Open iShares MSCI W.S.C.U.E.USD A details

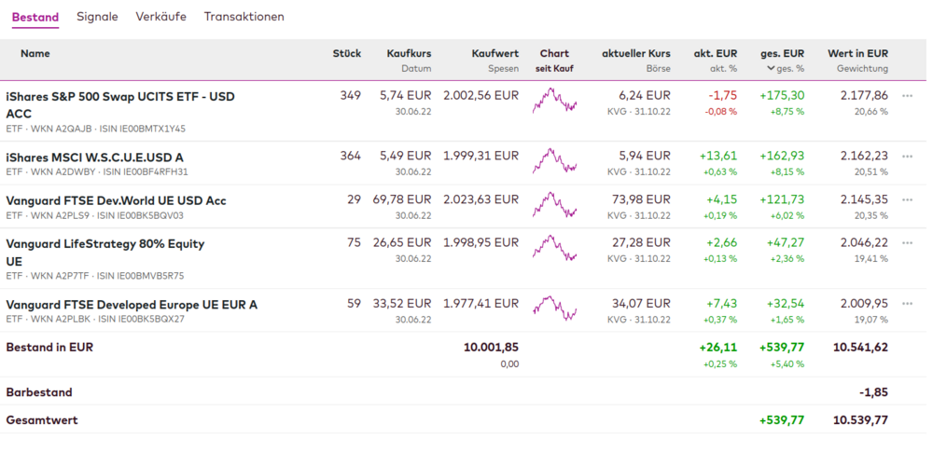click(94, 157)
